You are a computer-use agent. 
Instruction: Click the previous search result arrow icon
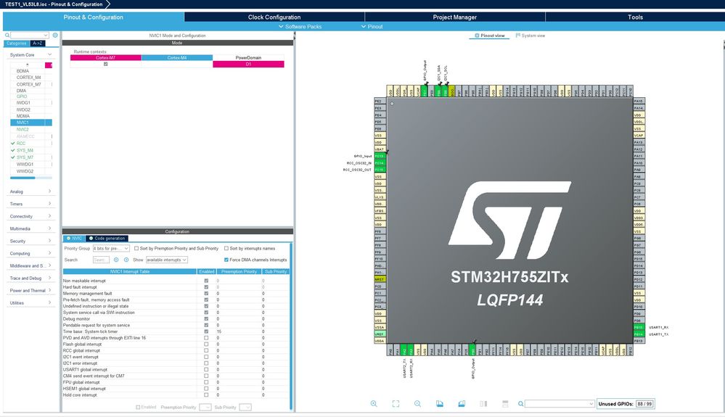pos(116,260)
